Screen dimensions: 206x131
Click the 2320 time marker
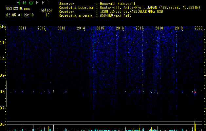pos(198,28)
